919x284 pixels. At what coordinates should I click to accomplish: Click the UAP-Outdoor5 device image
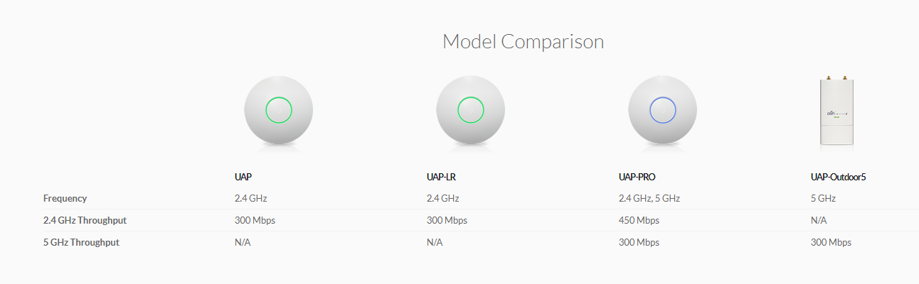point(836,111)
